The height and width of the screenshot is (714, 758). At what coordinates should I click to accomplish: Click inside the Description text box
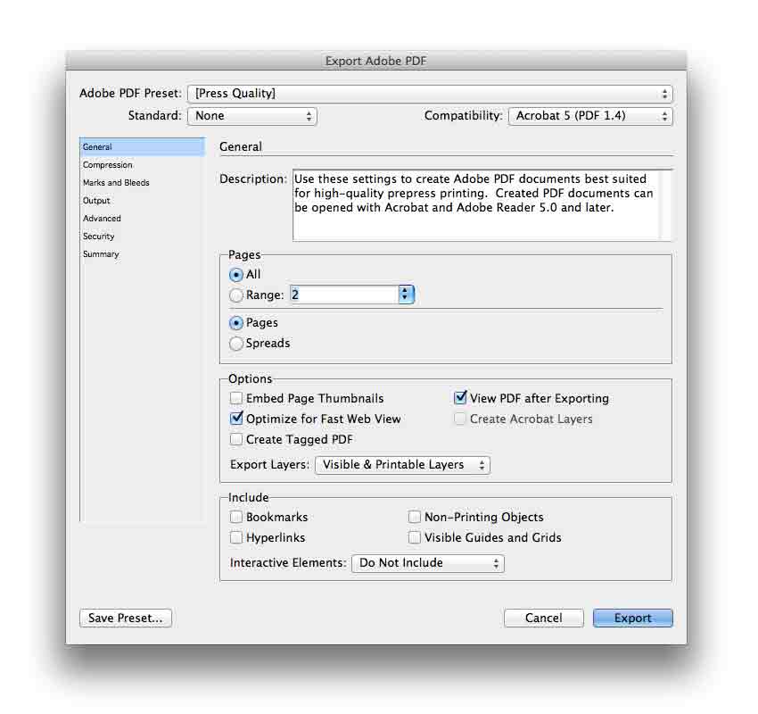coord(476,205)
